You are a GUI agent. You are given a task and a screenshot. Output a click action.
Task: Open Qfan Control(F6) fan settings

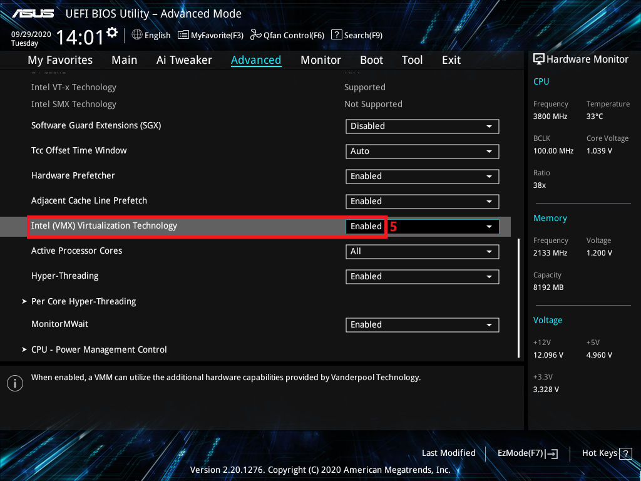287,35
